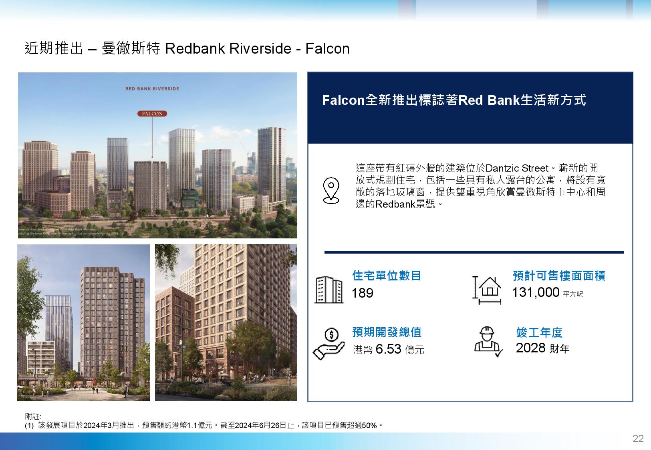Click the 預計可售樓面面積 label
This screenshot has height=450, width=651.
point(559,276)
